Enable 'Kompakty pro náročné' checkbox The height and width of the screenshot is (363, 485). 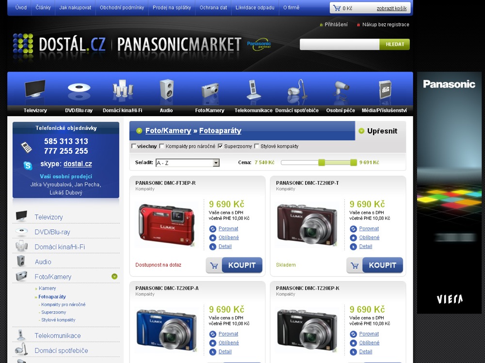162,146
